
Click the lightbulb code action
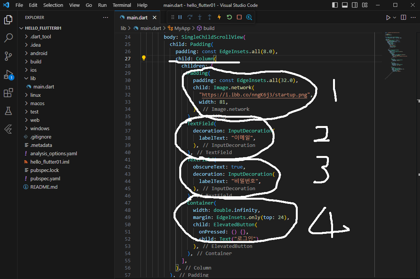(144, 58)
